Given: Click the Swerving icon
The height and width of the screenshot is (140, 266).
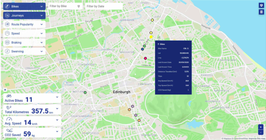Looking at the screenshot, I should 7,51.
